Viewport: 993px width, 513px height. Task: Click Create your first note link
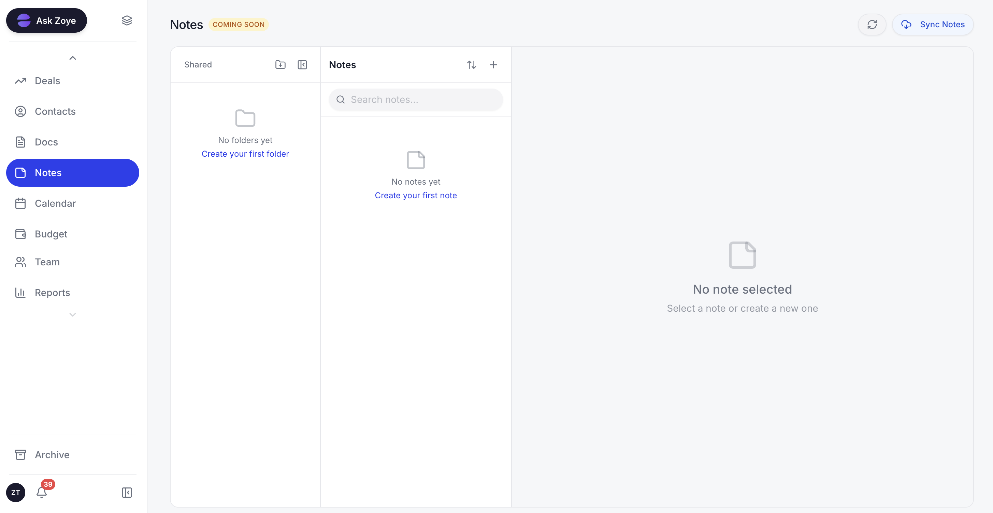point(416,196)
